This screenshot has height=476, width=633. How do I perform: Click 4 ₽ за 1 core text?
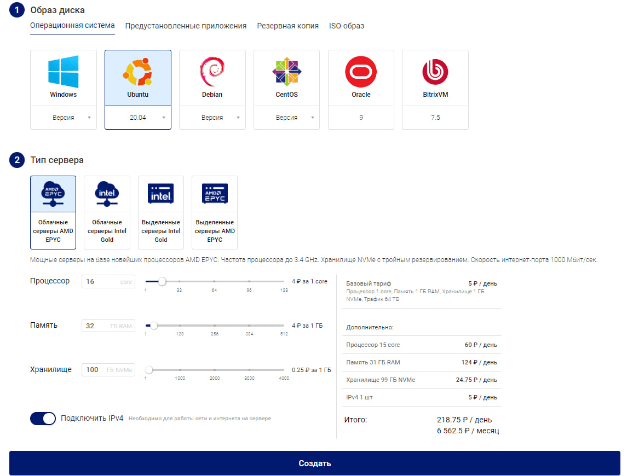(309, 281)
